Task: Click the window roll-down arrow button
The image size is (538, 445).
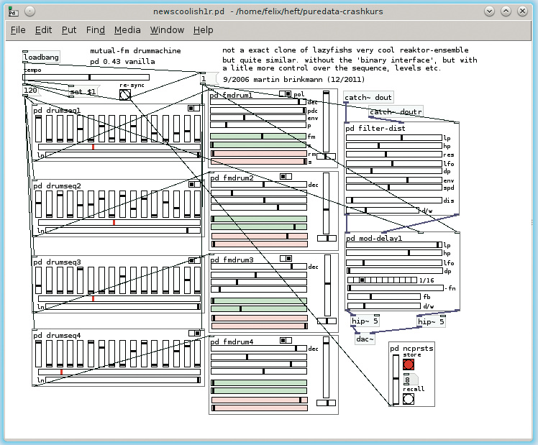Action: coord(490,12)
